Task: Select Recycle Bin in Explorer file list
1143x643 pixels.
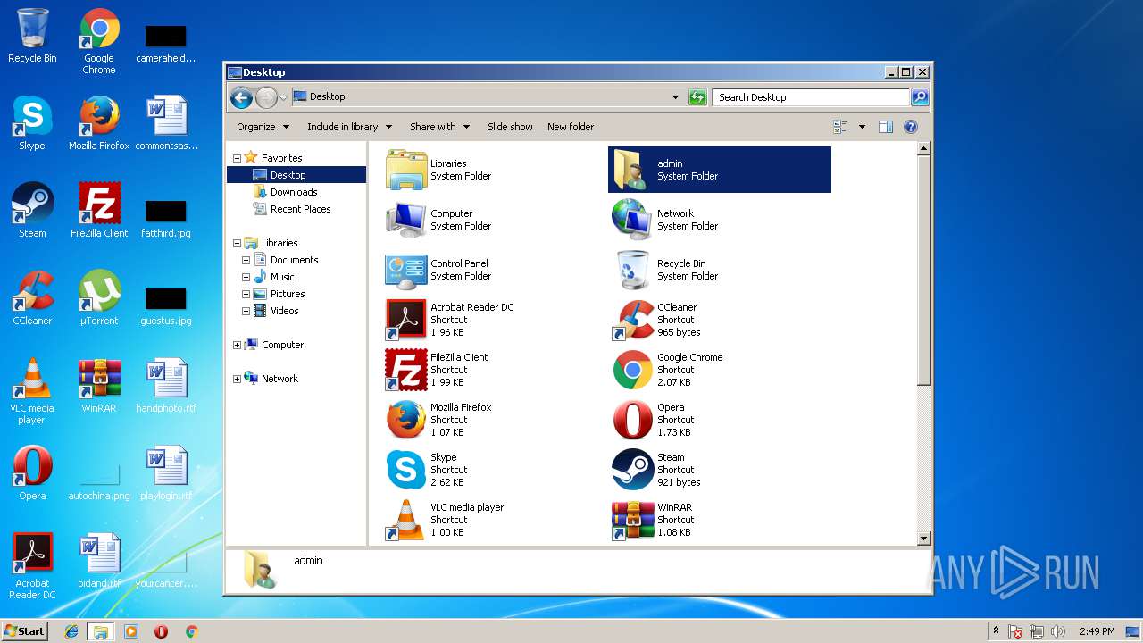Action: pos(666,270)
